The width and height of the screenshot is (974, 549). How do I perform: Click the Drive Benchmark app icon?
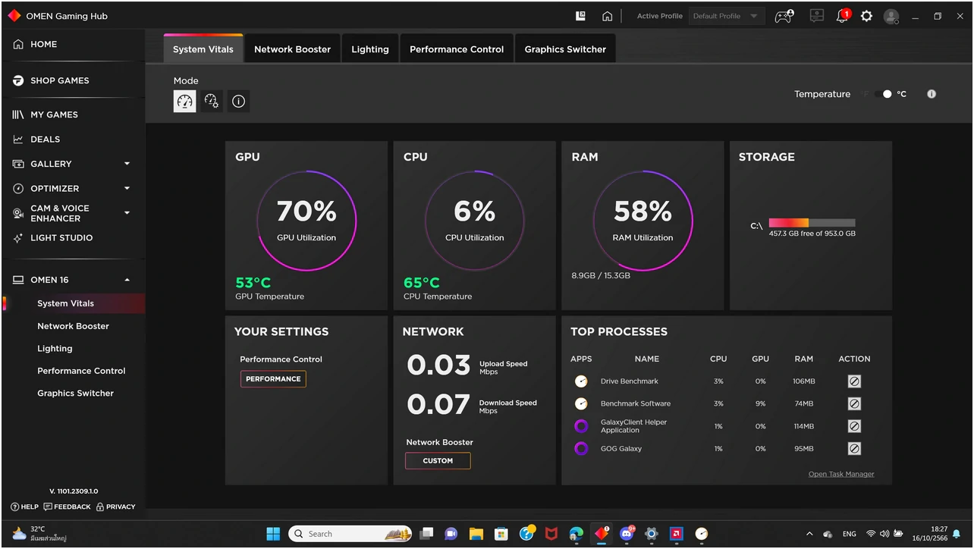(581, 381)
